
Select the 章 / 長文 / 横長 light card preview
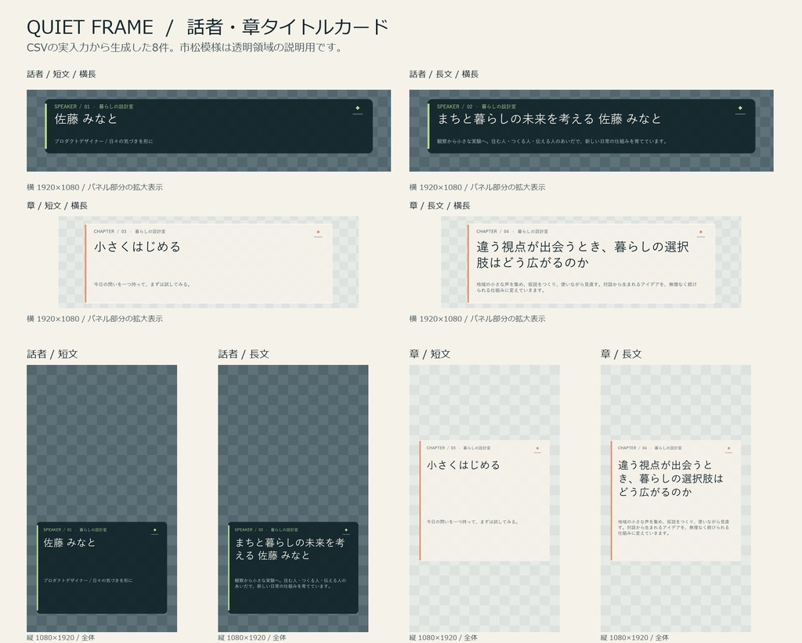[591, 262]
